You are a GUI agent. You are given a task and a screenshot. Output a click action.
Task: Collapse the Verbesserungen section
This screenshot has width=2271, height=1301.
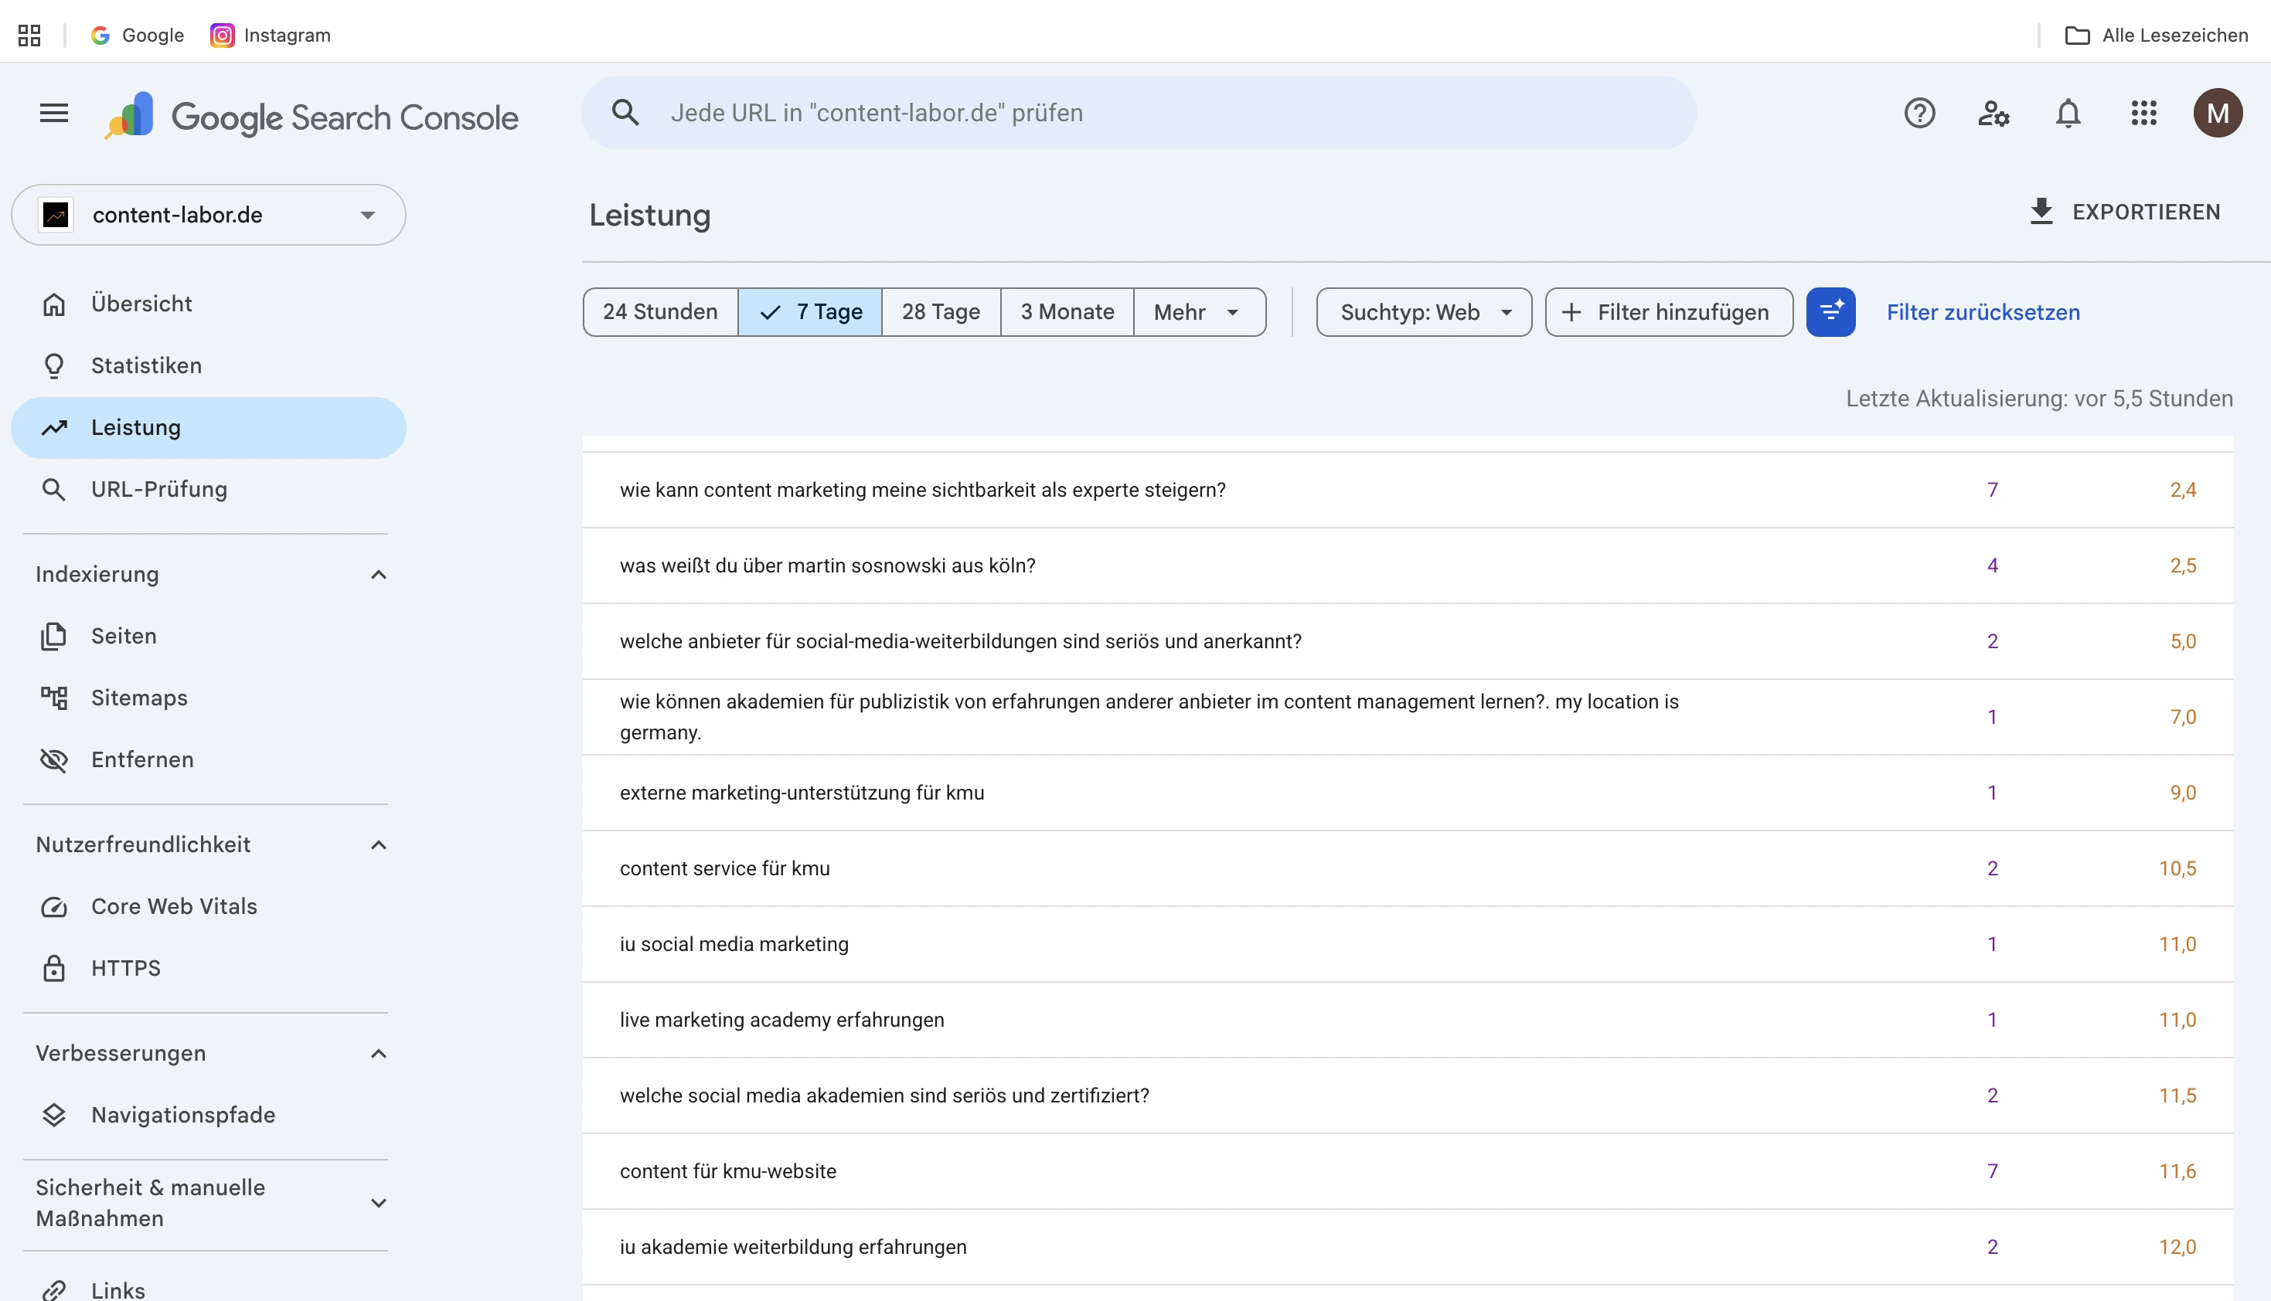tap(378, 1054)
